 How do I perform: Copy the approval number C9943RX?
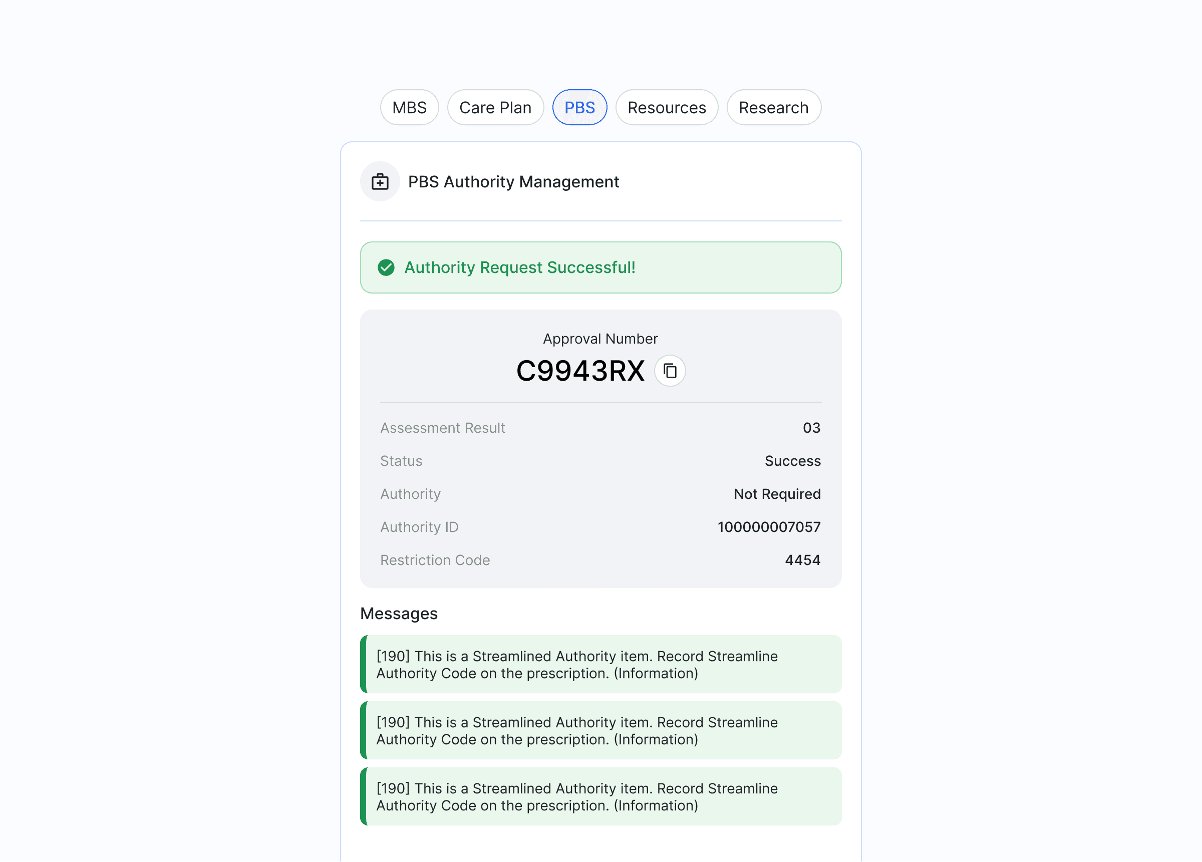pyautogui.click(x=670, y=371)
